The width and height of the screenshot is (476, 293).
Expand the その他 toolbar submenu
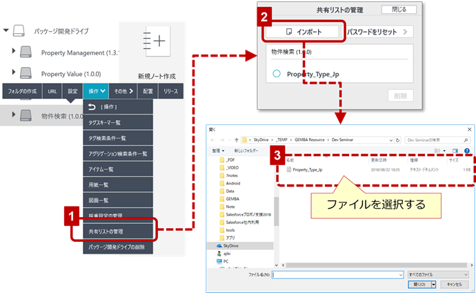click(x=123, y=91)
